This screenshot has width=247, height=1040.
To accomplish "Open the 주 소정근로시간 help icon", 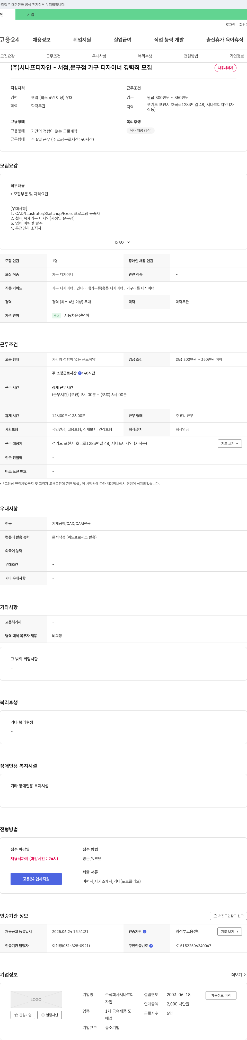I will coord(80,373).
